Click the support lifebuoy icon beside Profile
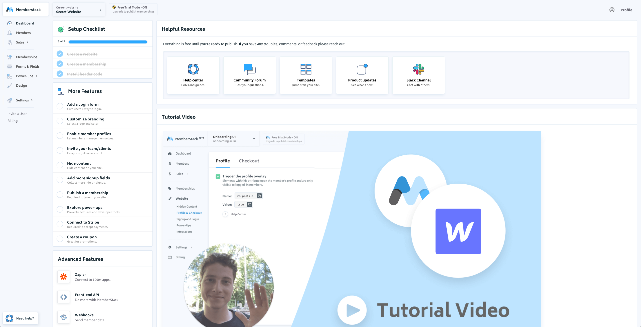 (x=612, y=10)
